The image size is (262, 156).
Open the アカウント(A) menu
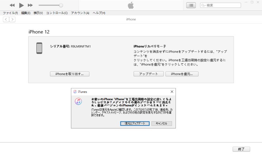(80, 13)
